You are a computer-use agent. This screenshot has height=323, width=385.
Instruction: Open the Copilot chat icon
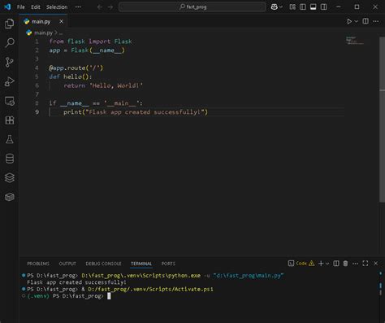click(274, 7)
